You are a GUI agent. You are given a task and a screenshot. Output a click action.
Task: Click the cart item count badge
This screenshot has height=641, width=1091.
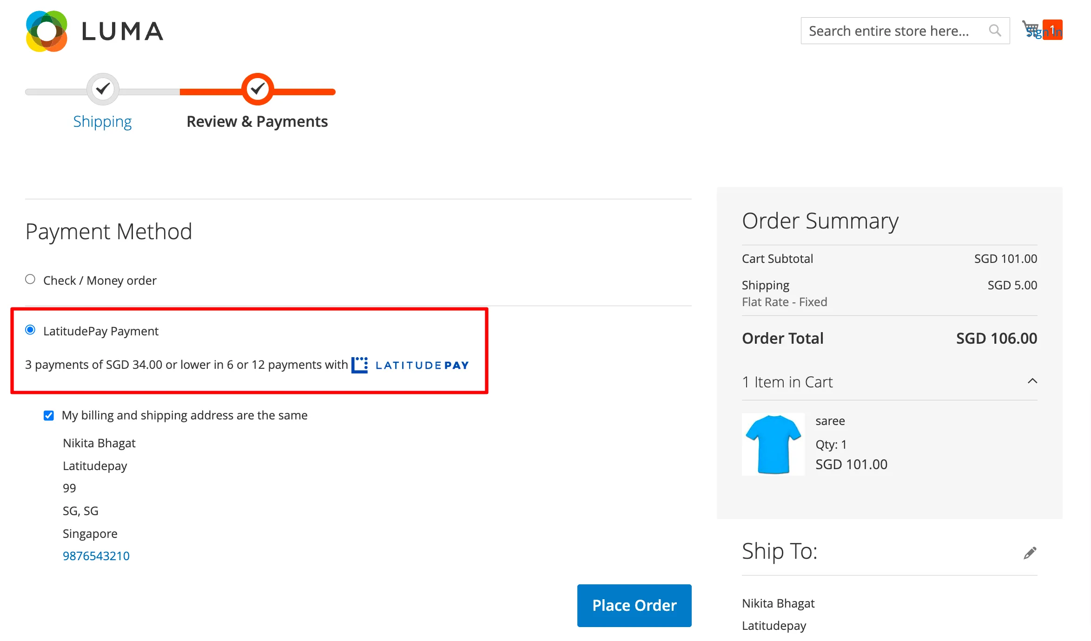point(1052,30)
